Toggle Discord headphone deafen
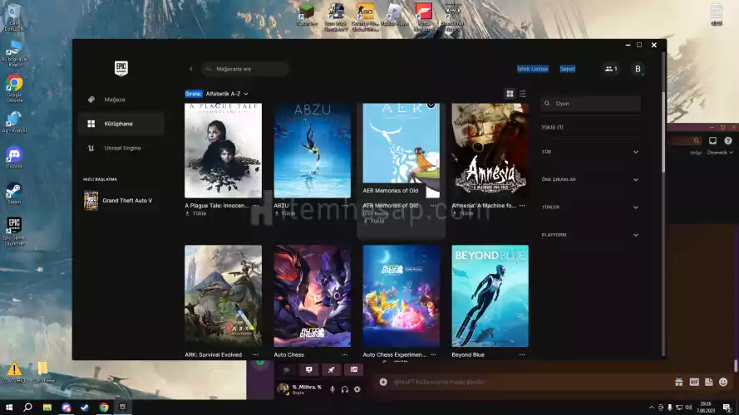Image resolution: width=739 pixels, height=415 pixels. pos(345,389)
